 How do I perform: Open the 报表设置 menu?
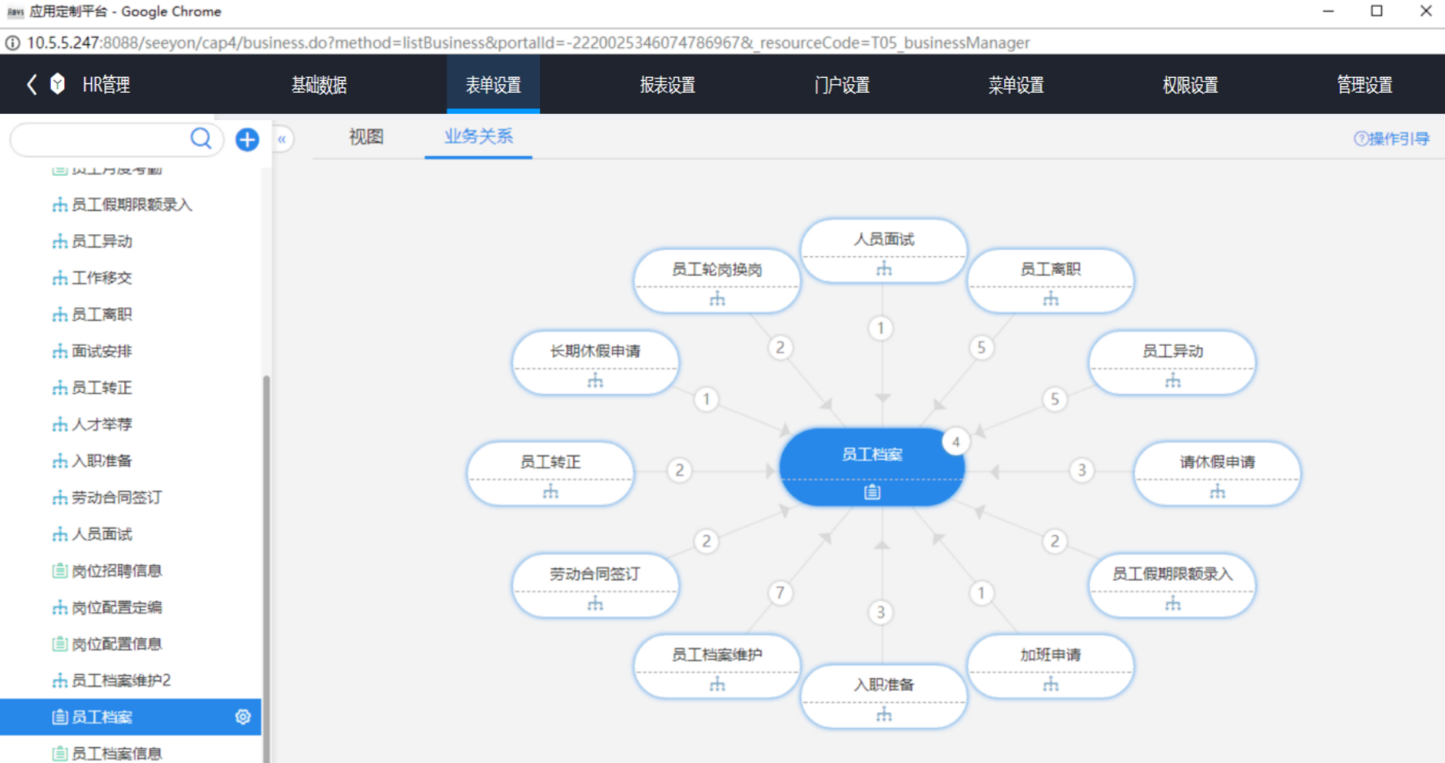pos(668,85)
